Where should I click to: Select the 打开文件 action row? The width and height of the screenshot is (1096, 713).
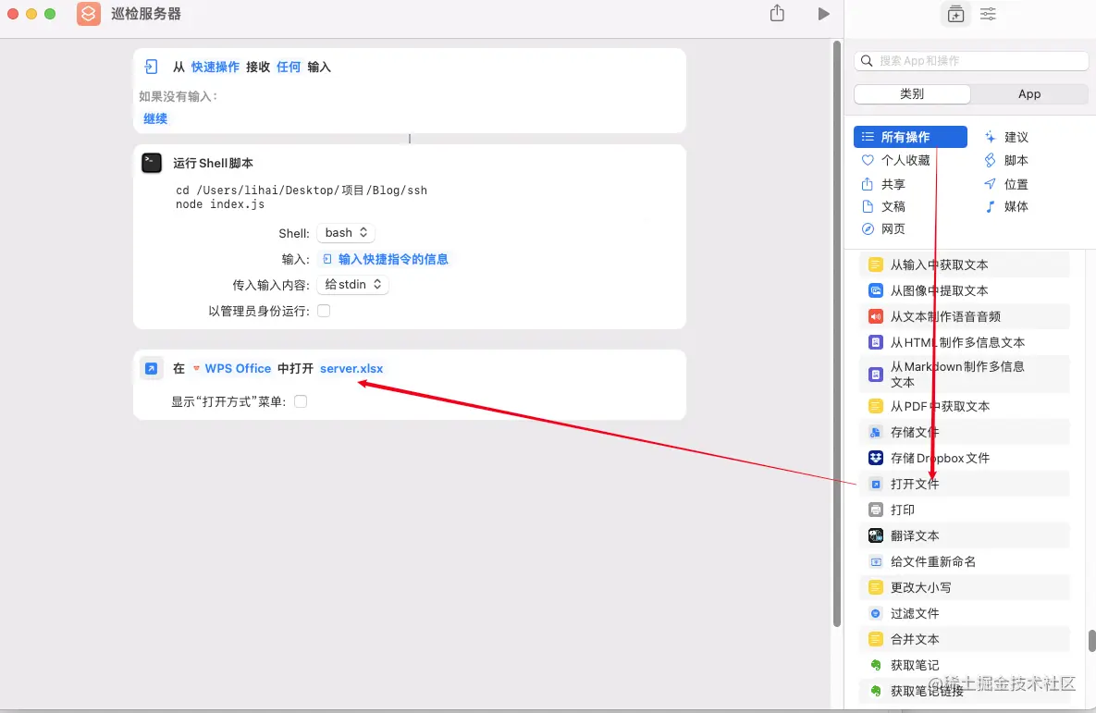[x=965, y=484]
